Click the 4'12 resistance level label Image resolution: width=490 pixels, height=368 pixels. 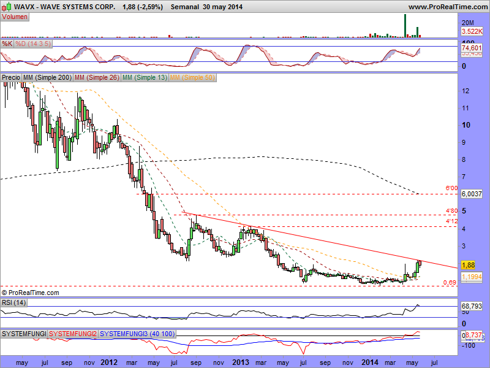[451, 221]
